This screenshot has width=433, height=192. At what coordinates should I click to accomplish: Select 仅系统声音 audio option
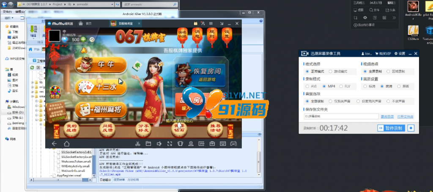(340, 101)
